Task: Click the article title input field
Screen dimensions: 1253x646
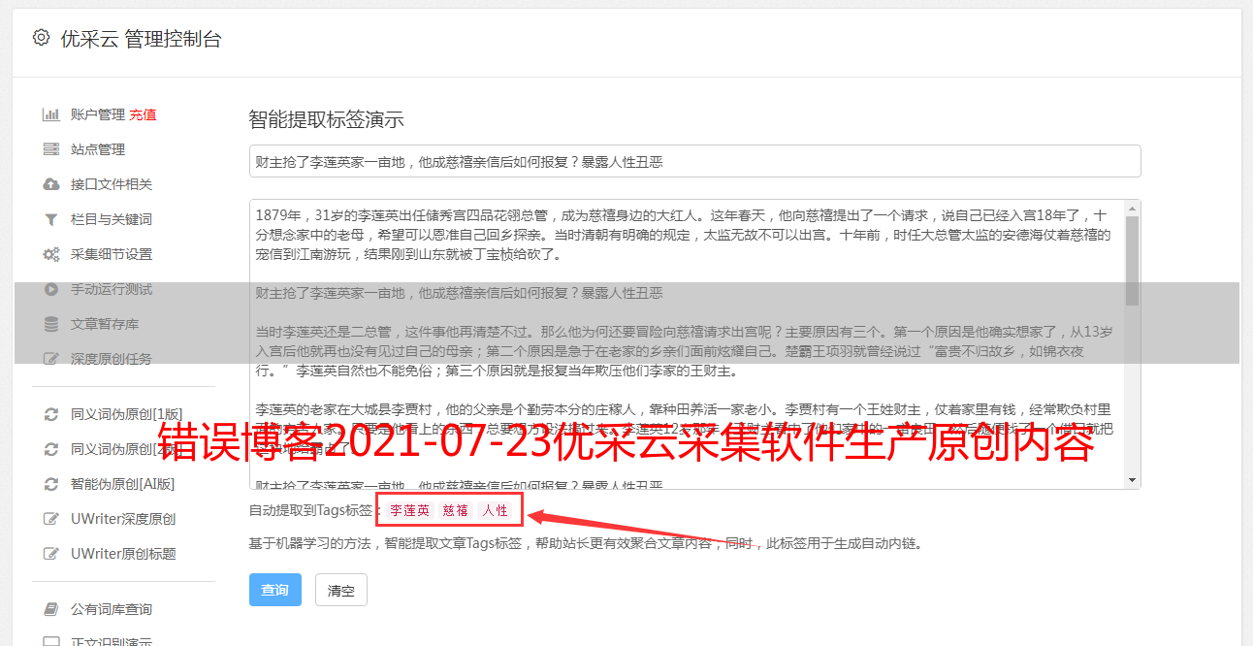Action: 694,161
